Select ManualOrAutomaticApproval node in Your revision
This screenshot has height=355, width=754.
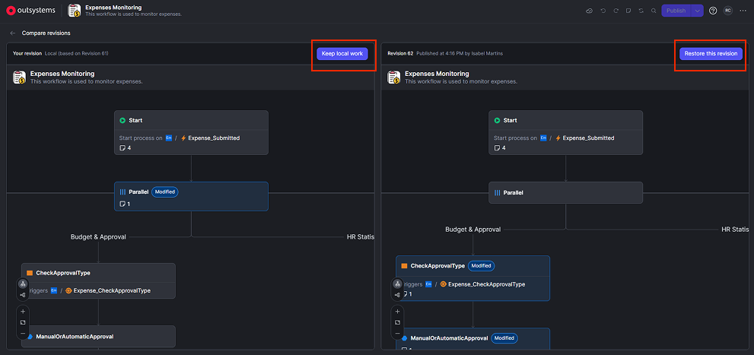click(x=98, y=336)
